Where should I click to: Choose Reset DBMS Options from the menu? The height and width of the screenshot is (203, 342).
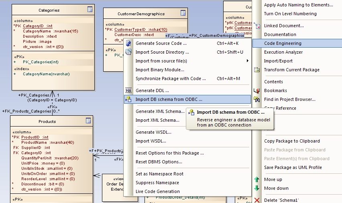tap(159, 162)
